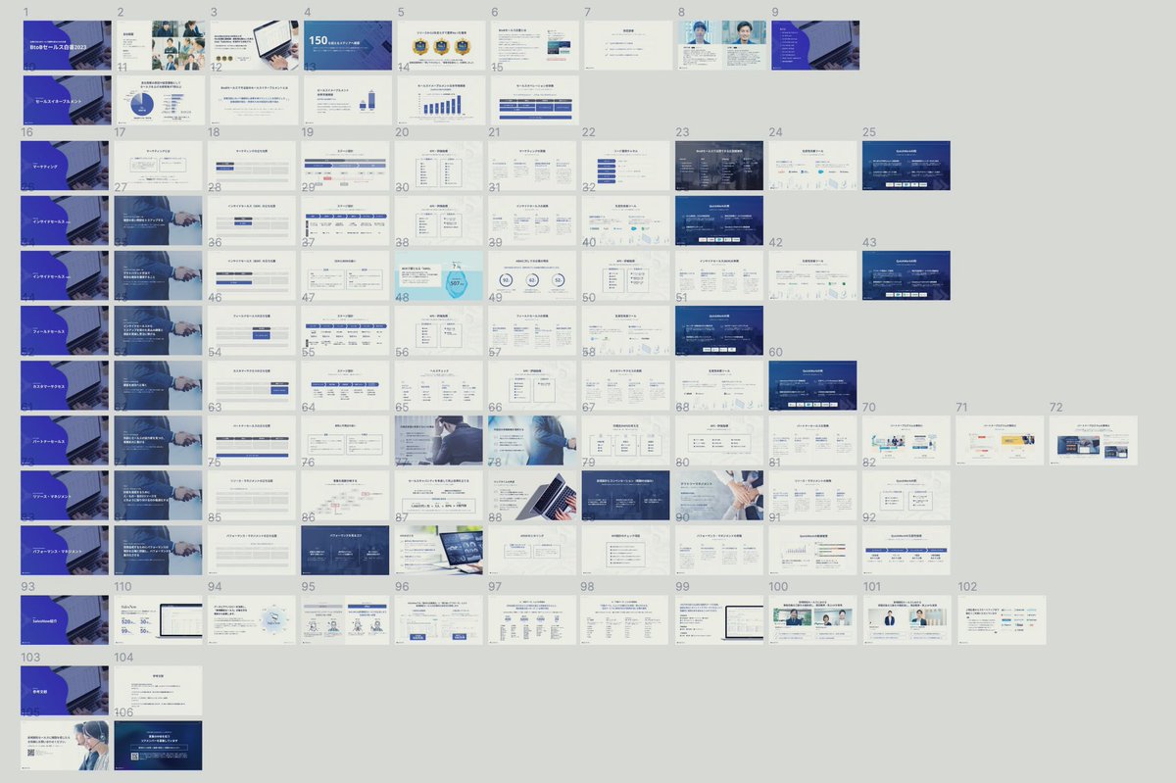Viewport: 1176px width, 783px height.
Task: Select slide 104 list of references
Action: point(159,690)
